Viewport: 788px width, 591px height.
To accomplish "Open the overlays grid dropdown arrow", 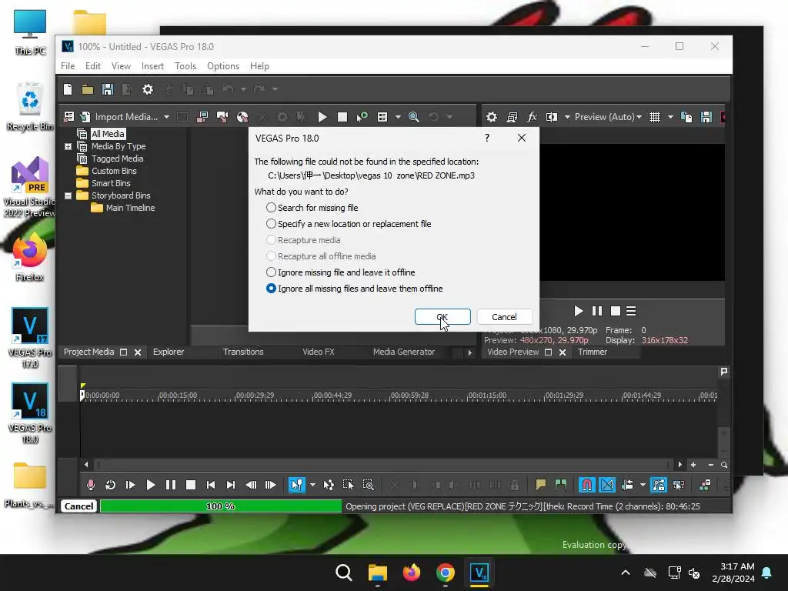I will (x=670, y=117).
